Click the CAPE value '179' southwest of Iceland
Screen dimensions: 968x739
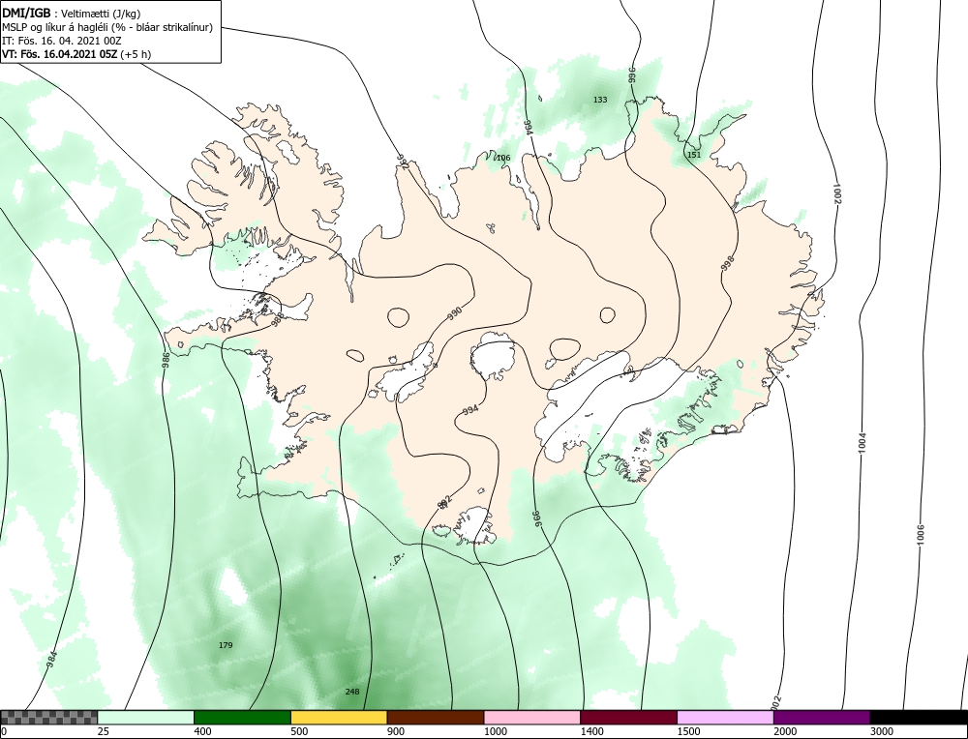pyautogui.click(x=226, y=645)
